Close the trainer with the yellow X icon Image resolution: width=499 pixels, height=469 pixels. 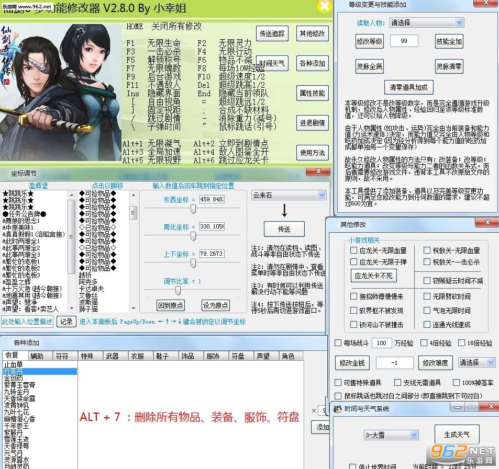click(x=325, y=6)
